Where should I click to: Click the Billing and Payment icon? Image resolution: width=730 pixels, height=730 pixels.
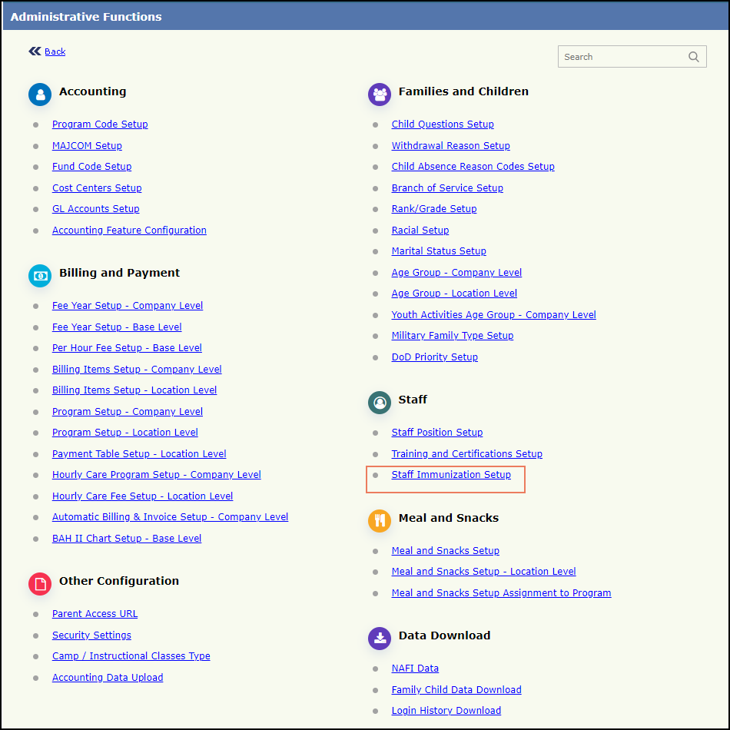tap(40, 276)
